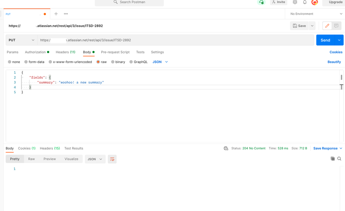Click the 528 ms response time
This screenshot has width=345, height=211.
click(283, 148)
